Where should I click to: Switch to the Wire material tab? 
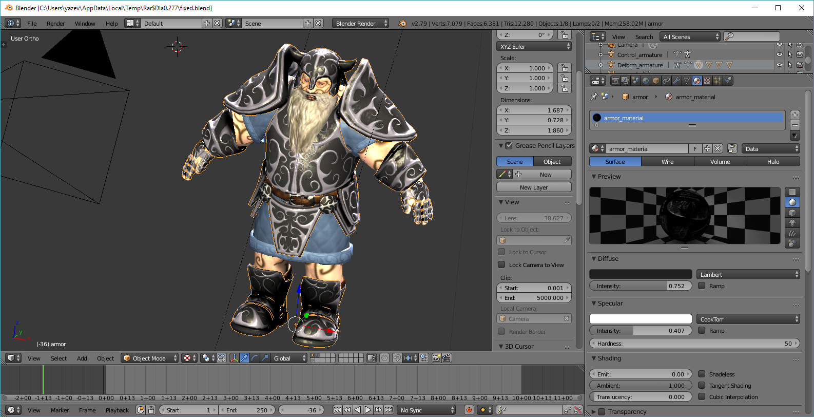[667, 162]
